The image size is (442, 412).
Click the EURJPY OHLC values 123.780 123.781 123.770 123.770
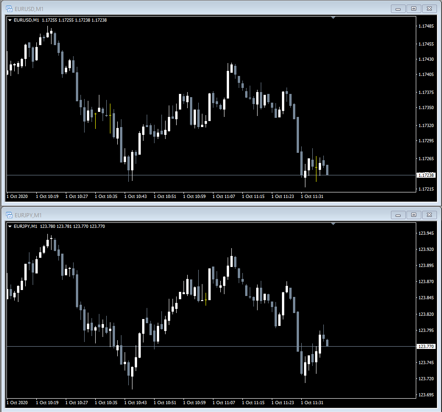click(73, 226)
